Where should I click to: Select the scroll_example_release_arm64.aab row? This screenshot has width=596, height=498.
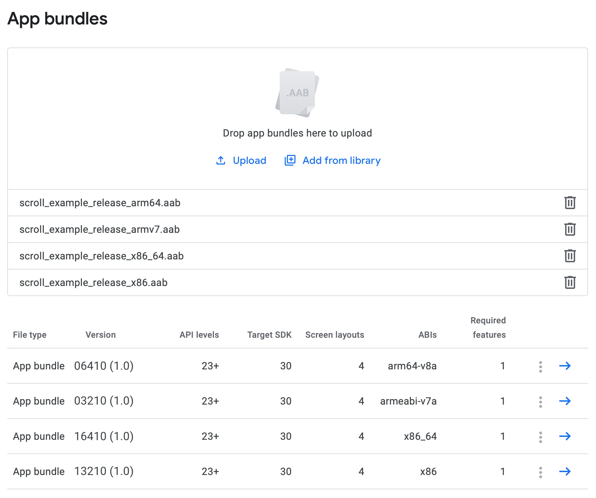100,203
